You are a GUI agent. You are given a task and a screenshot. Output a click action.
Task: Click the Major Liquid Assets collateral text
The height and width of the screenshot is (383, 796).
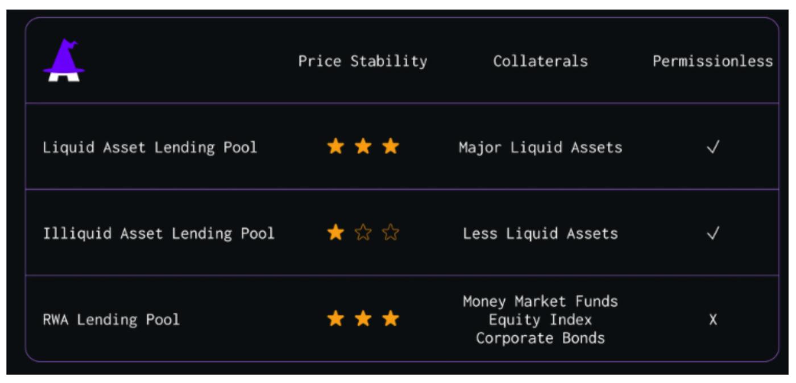(x=540, y=147)
